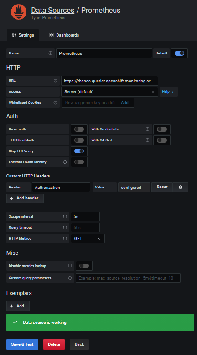Expand the Access Help section
The width and height of the screenshot is (197, 355).
169,91
